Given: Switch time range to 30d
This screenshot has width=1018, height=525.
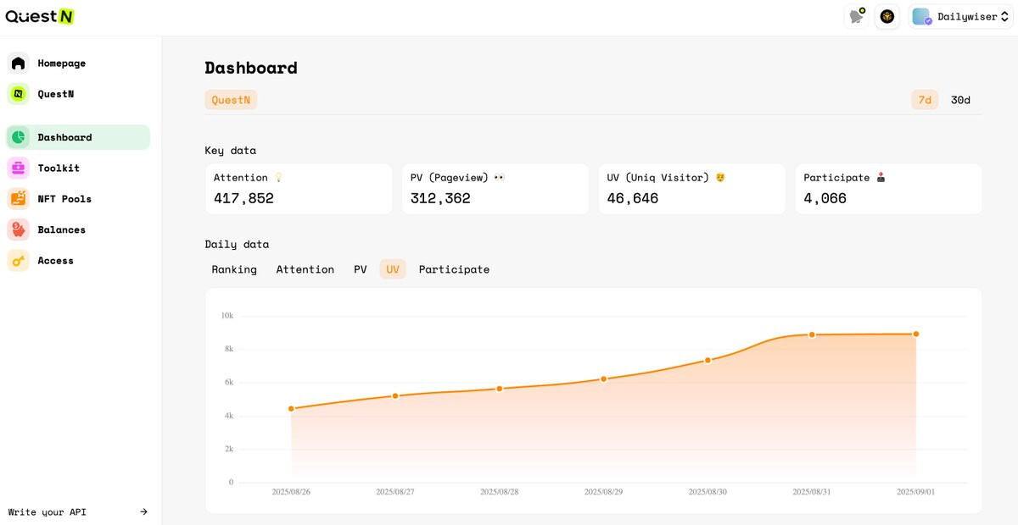Looking at the screenshot, I should pyautogui.click(x=960, y=100).
